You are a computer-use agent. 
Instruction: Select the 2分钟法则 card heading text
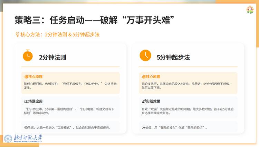click(x=52, y=57)
